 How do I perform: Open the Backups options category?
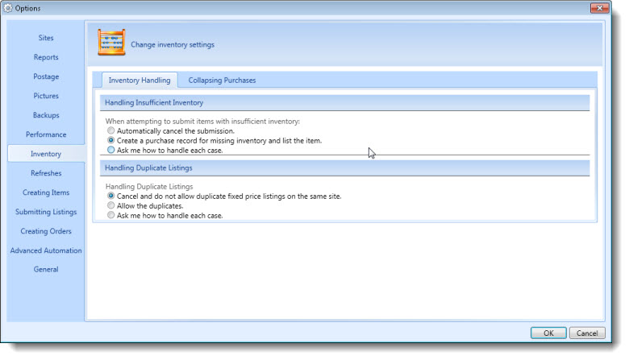pos(46,115)
